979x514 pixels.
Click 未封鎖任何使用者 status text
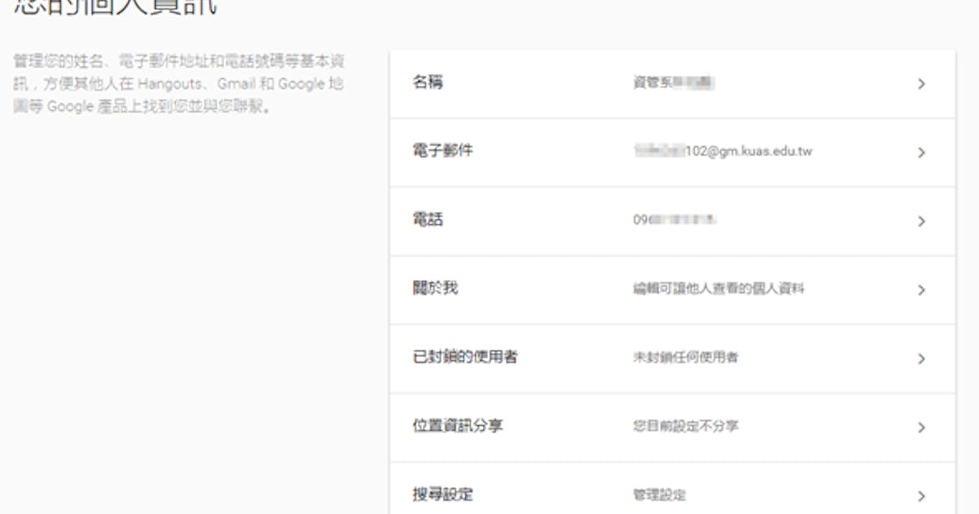tap(686, 357)
